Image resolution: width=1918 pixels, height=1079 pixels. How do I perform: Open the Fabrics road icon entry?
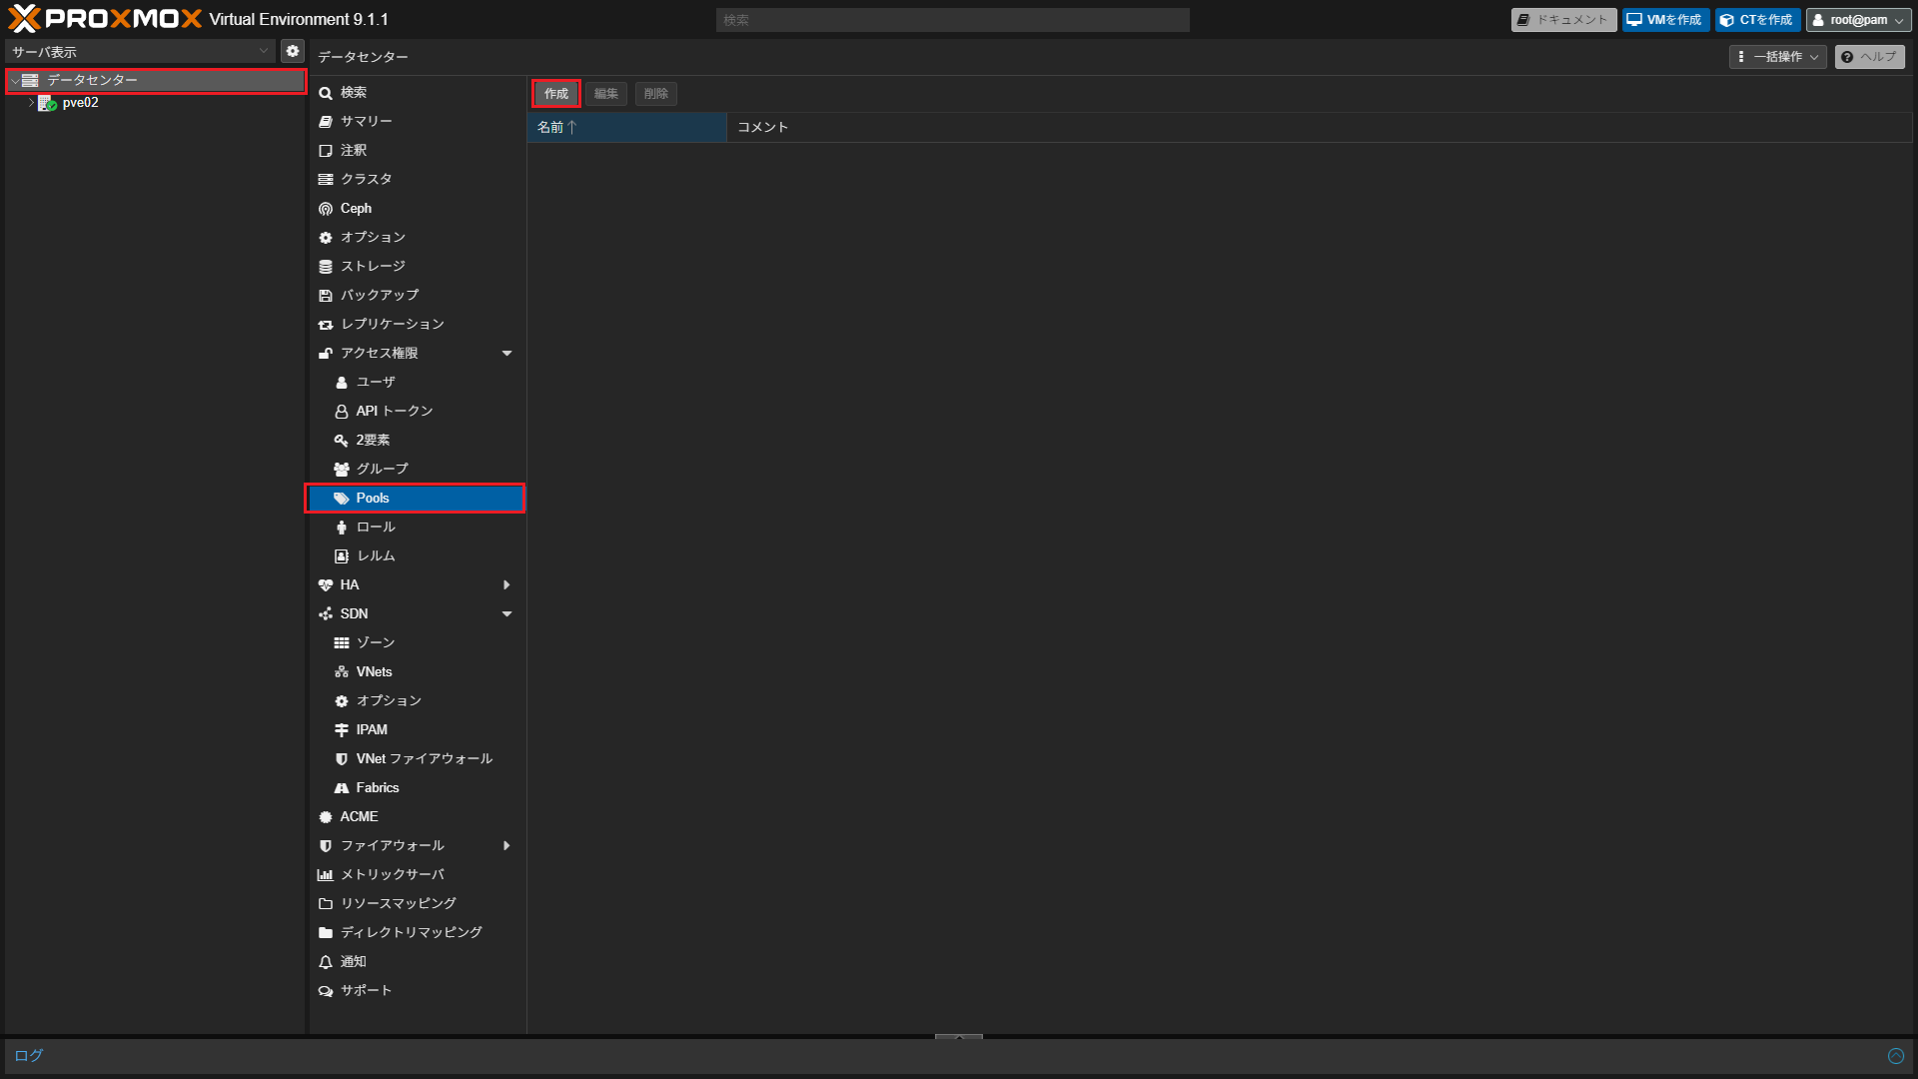point(376,787)
